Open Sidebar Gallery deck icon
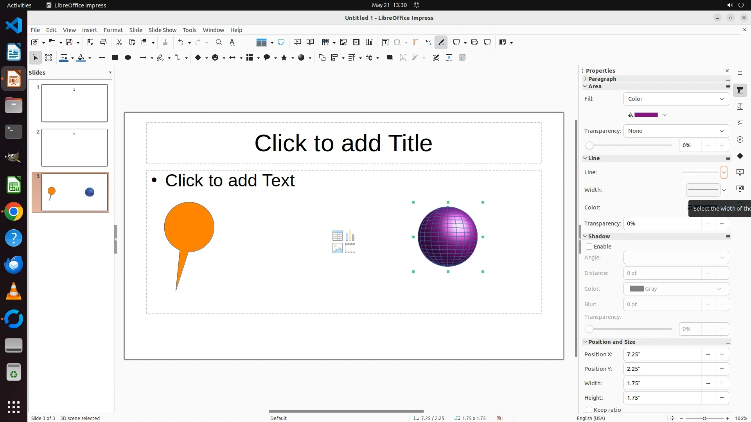The height and width of the screenshot is (422, 751). coord(740,123)
